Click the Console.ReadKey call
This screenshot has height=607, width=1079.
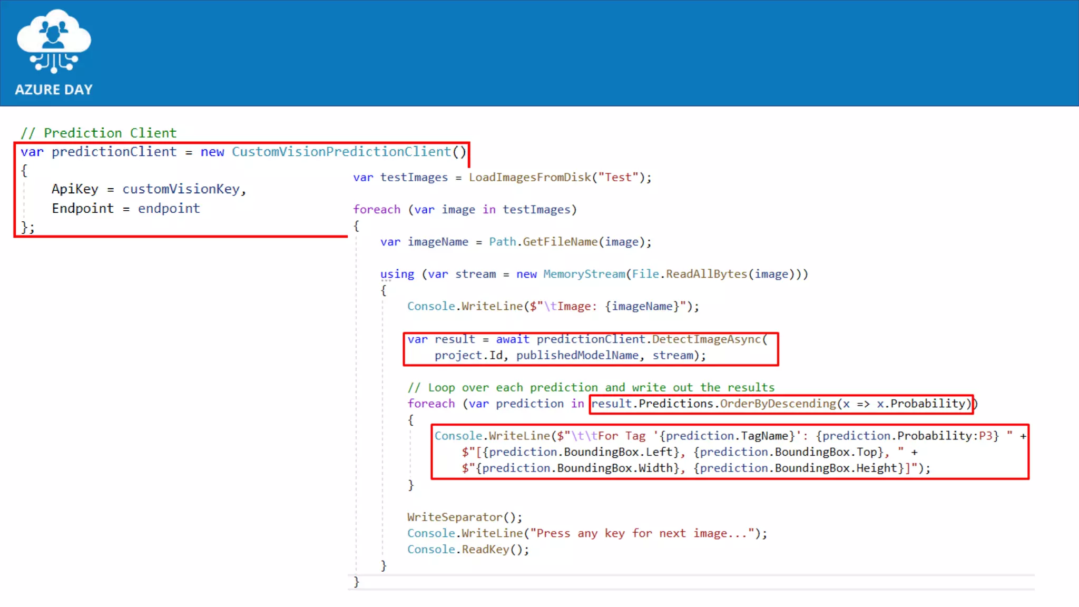tap(467, 550)
